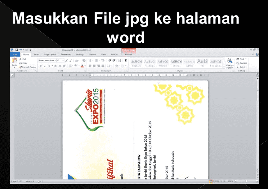
Task: Open the File tab
Action: (x=15, y=54)
